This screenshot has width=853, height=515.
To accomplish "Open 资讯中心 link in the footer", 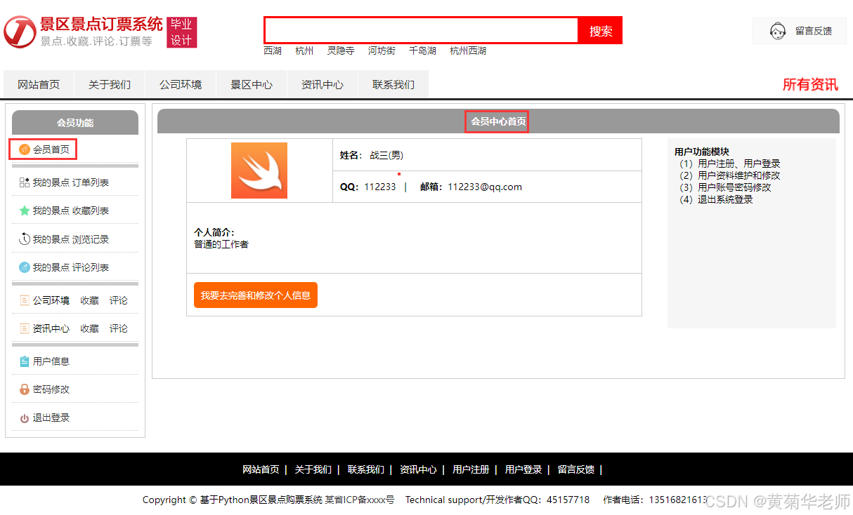I will [x=418, y=469].
